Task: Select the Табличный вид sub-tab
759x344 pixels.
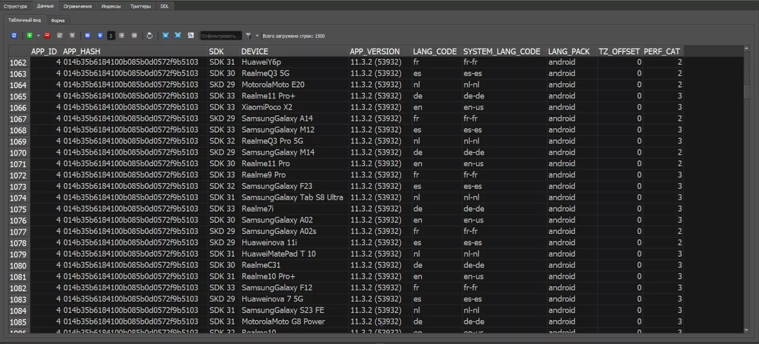Action: [x=25, y=20]
